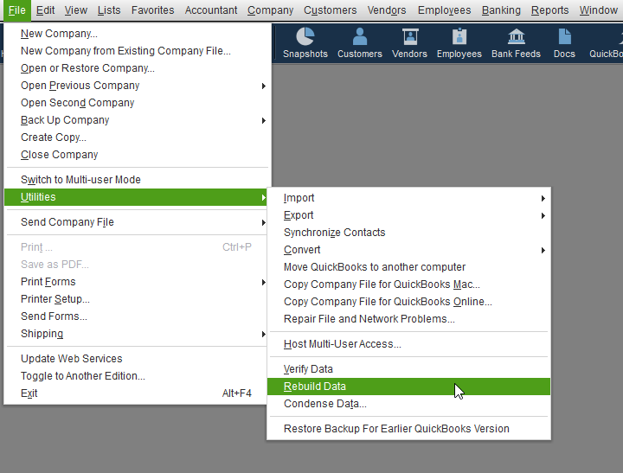Open the Vendors menu in menu bar

(387, 10)
